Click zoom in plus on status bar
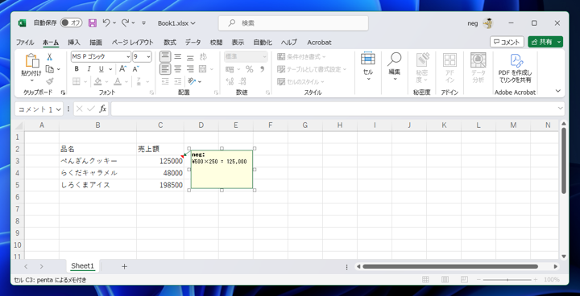Screen dimensions: 580x296 [x=535, y=280]
